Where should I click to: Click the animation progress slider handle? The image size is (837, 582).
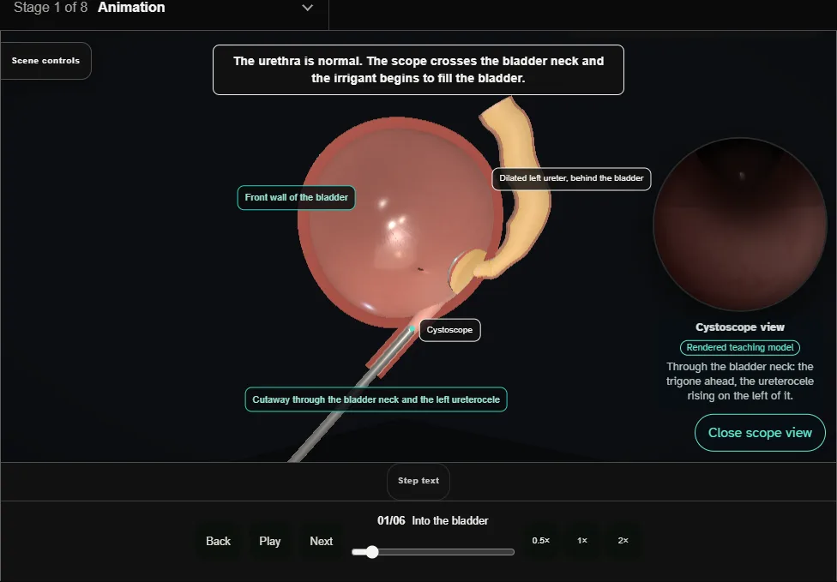372,552
